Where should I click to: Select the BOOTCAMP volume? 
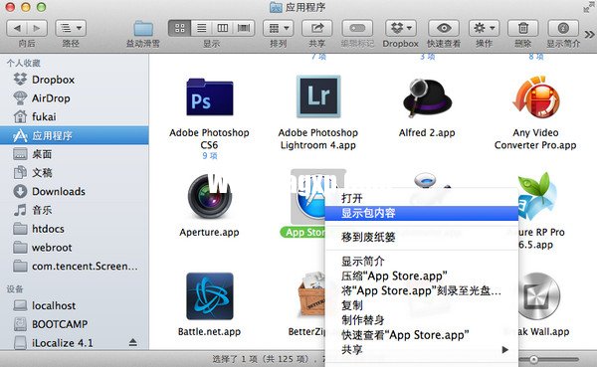click(x=75, y=324)
